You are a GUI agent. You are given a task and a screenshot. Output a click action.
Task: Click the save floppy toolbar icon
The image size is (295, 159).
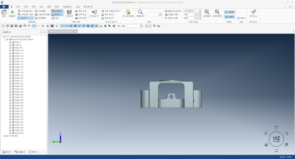point(12,26)
